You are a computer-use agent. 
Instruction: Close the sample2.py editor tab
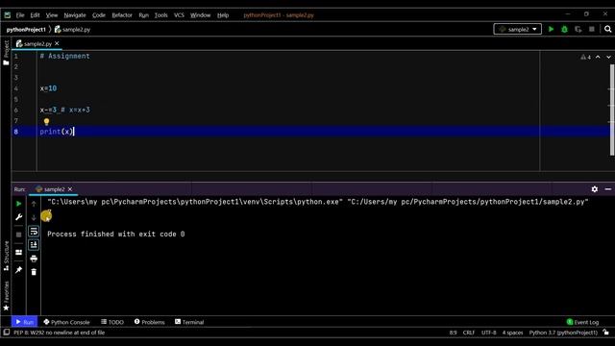pyautogui.click(x=57, y=43)
